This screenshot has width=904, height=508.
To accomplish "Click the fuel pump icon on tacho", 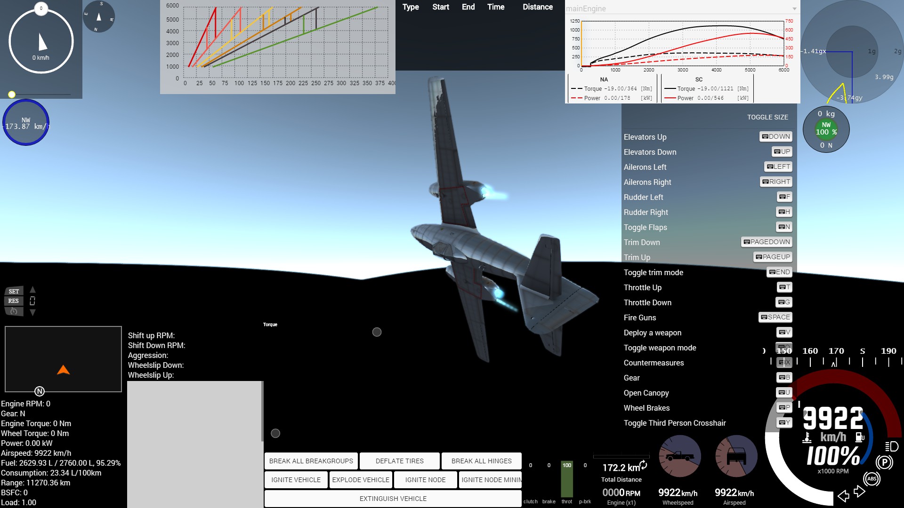I will point(860,437).
